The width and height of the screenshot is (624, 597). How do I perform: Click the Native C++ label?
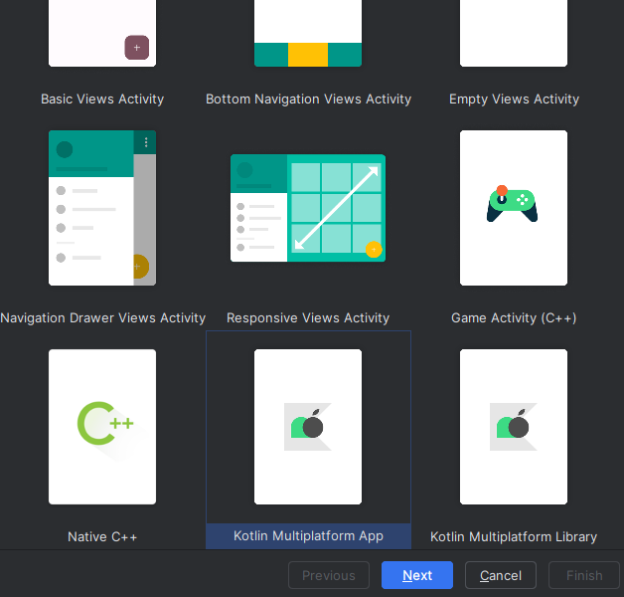(x=102, y=537)
